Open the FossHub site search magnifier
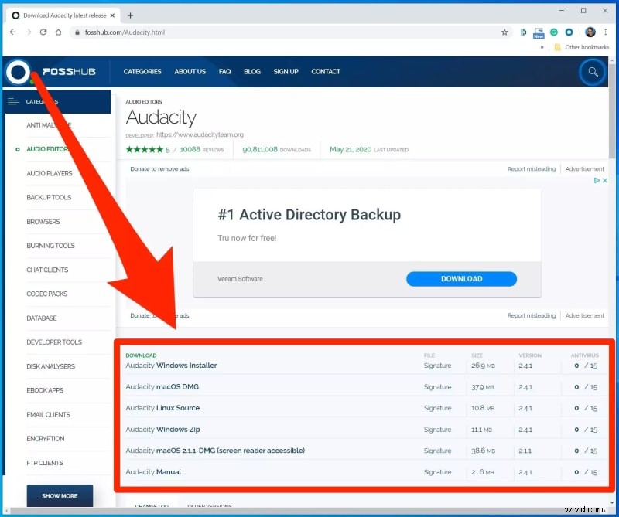The image size is (619, 517). coord(593,71)
